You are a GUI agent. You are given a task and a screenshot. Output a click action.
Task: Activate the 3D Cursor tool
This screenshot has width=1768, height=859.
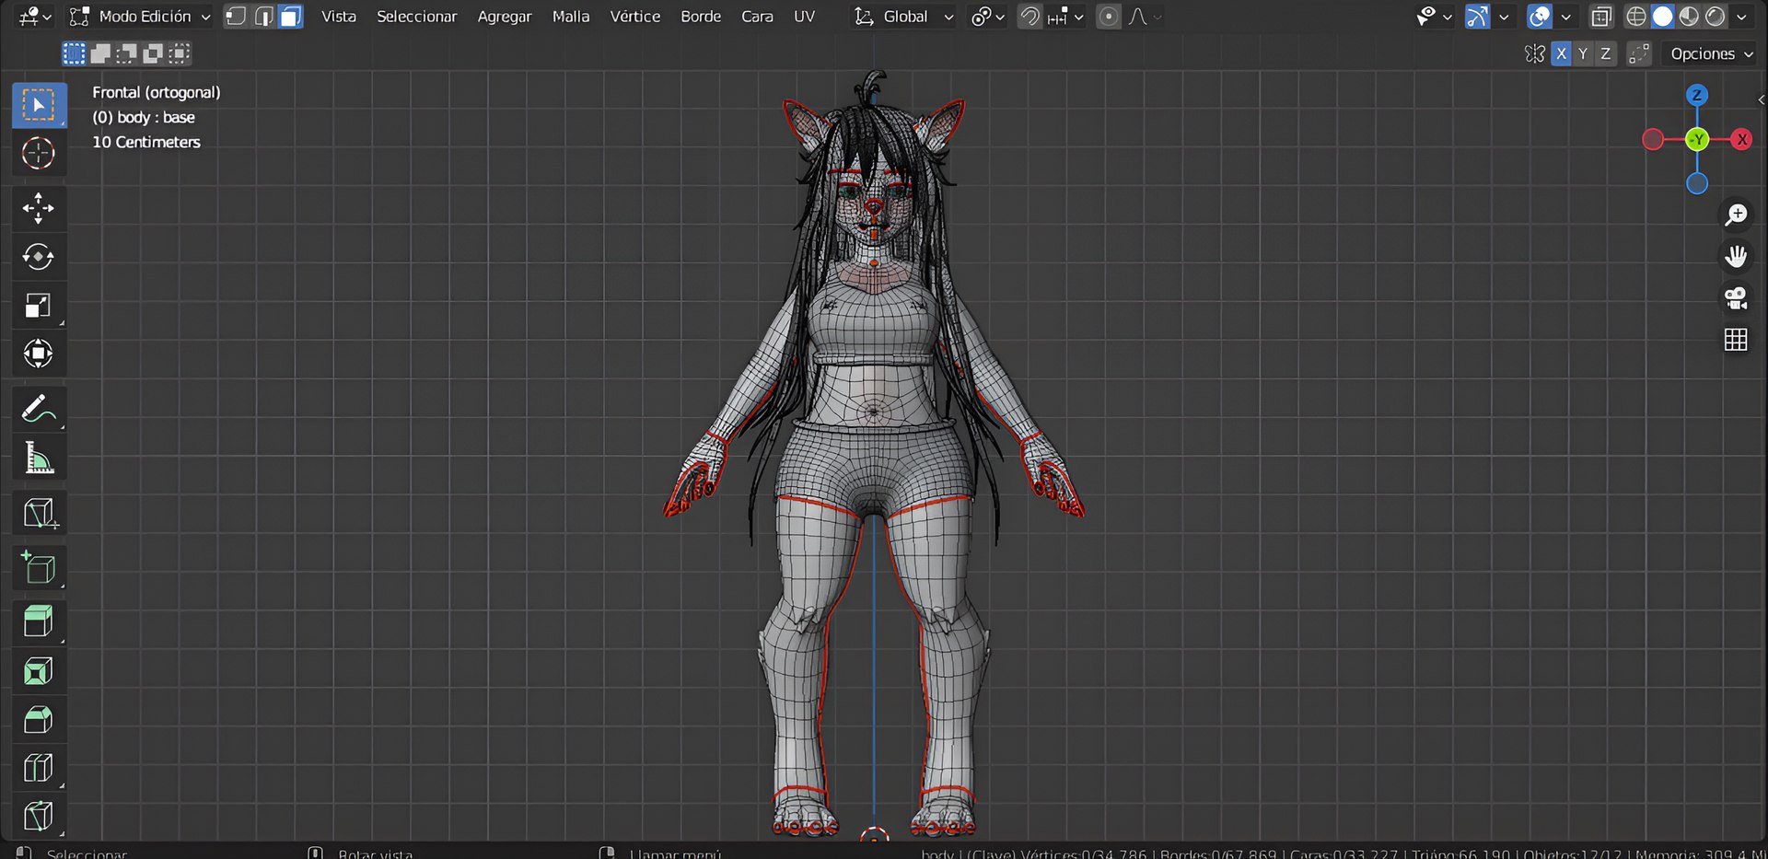coord(39,153)
